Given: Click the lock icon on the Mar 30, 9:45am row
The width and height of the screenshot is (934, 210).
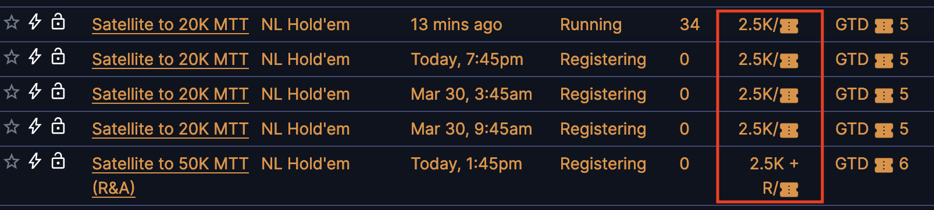Looking at the screenshot, I should 58,126.
